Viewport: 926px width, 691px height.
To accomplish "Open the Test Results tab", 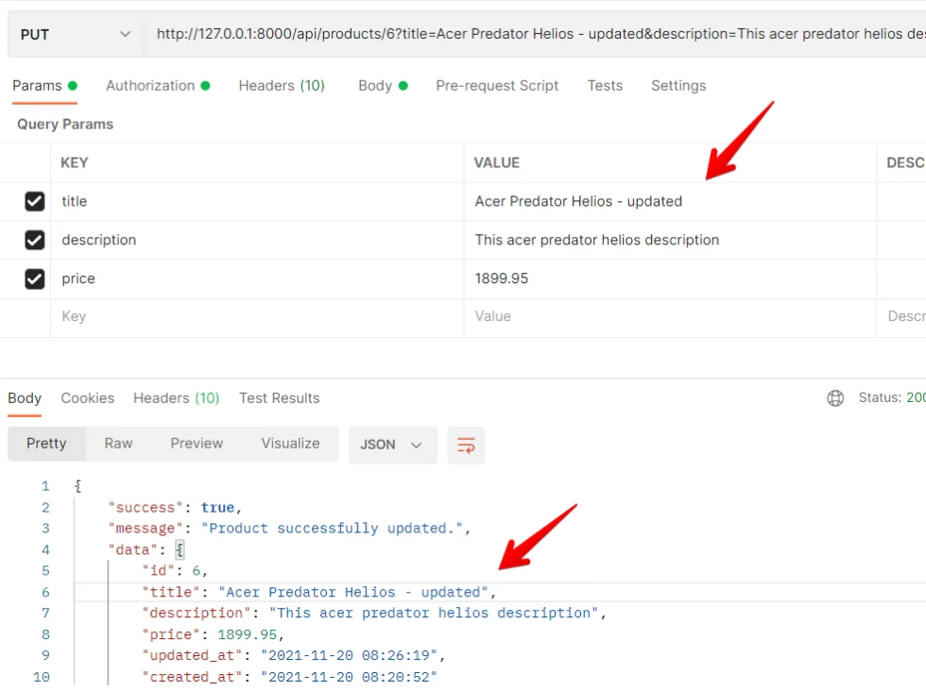I will (279, 397).
